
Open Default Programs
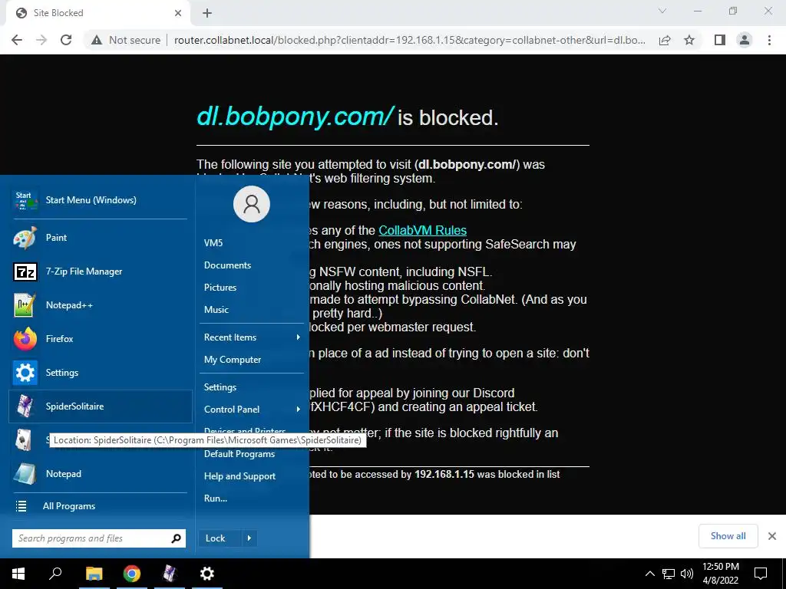(239, 454)
